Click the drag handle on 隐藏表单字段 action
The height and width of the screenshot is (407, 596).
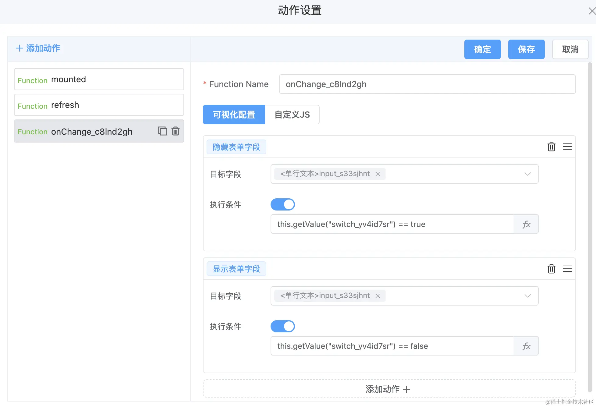click(567, 147)
